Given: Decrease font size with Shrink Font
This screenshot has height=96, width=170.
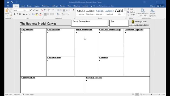Looking at the screenshot, I should pyautogui.click(x=34, y=10).
